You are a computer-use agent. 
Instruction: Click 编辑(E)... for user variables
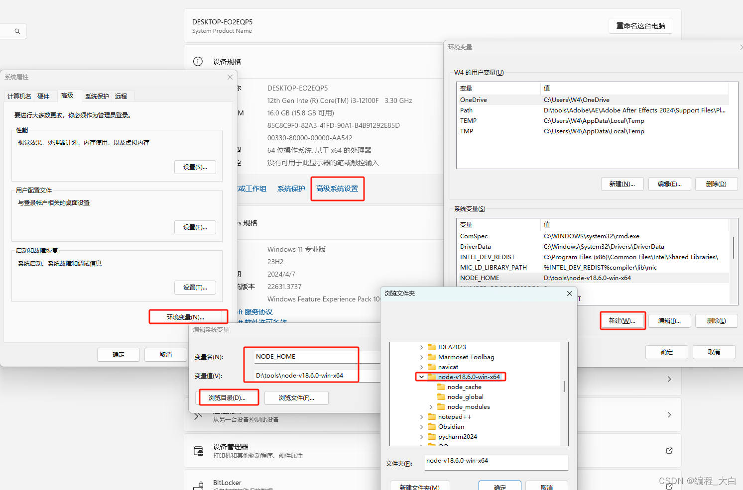670,184
